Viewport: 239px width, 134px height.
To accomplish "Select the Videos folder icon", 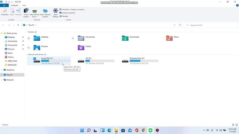I will tap(81, 48).
